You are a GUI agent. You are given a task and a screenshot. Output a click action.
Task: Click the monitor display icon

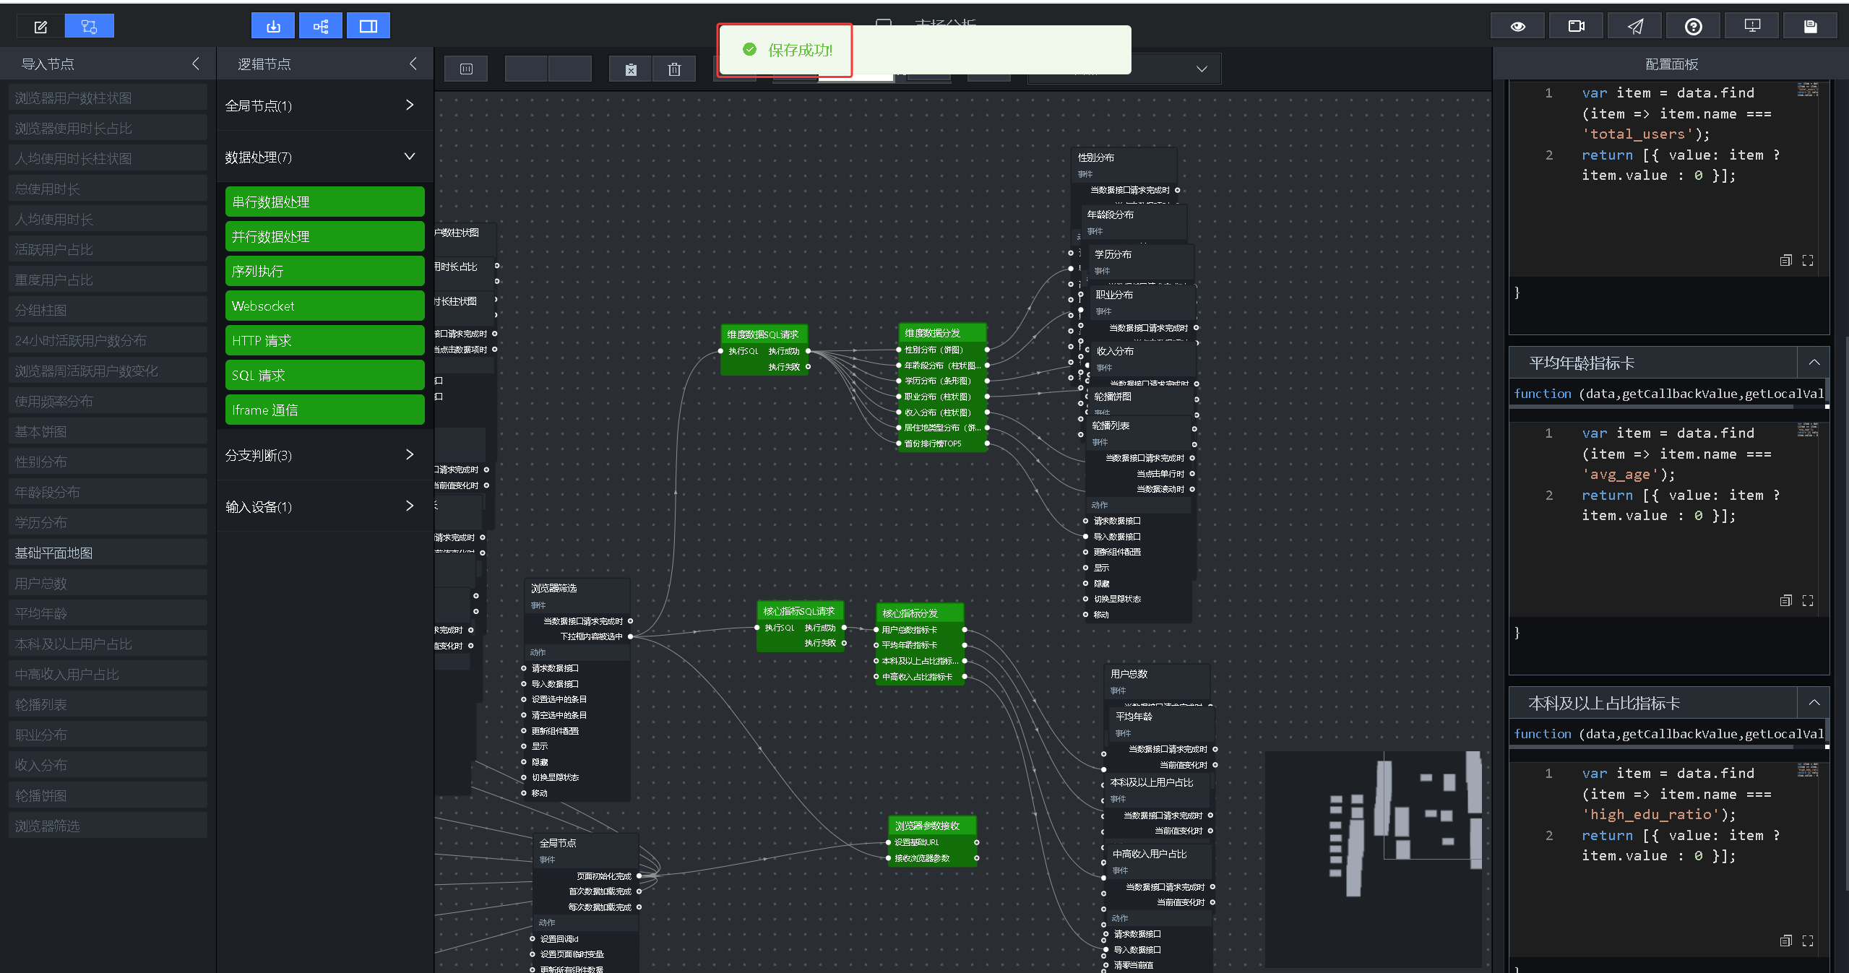coord(1752,27)
